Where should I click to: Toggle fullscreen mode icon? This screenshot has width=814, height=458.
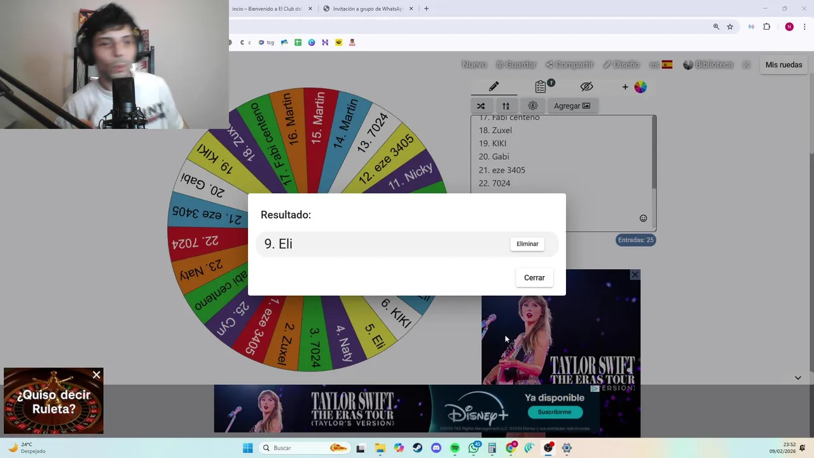747,65
